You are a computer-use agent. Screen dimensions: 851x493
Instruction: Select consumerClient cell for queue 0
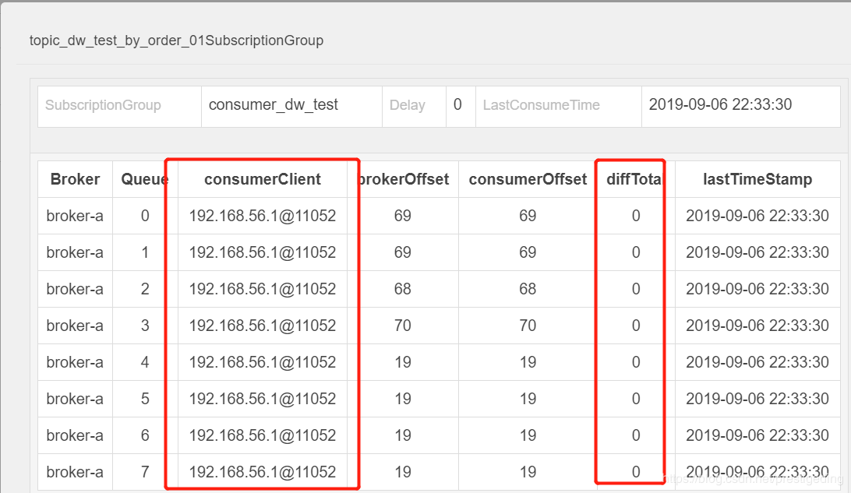coord(262,216)
